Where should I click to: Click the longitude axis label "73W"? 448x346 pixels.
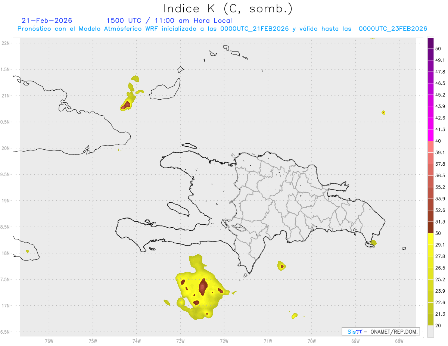coord(180,341)
